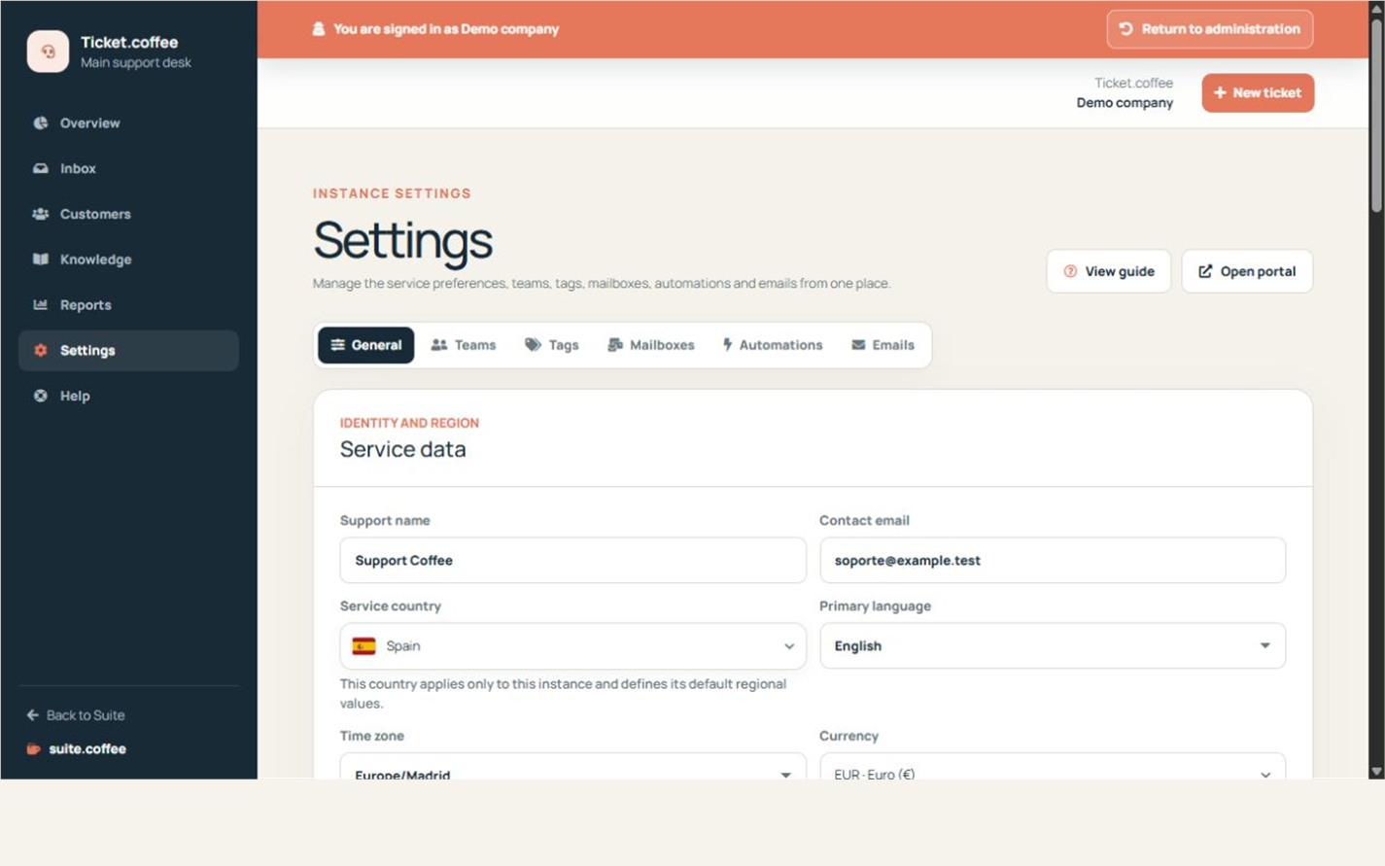Click the external link icon on Open portal
This screenshot has width=1385, height=866.
click(1205, 271)
